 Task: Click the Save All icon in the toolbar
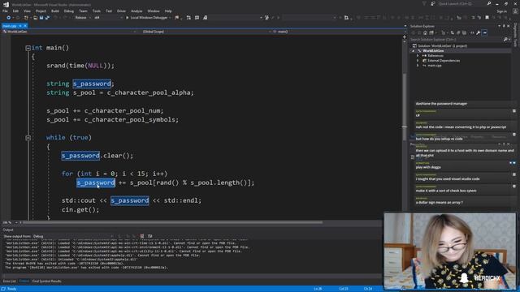47,18
